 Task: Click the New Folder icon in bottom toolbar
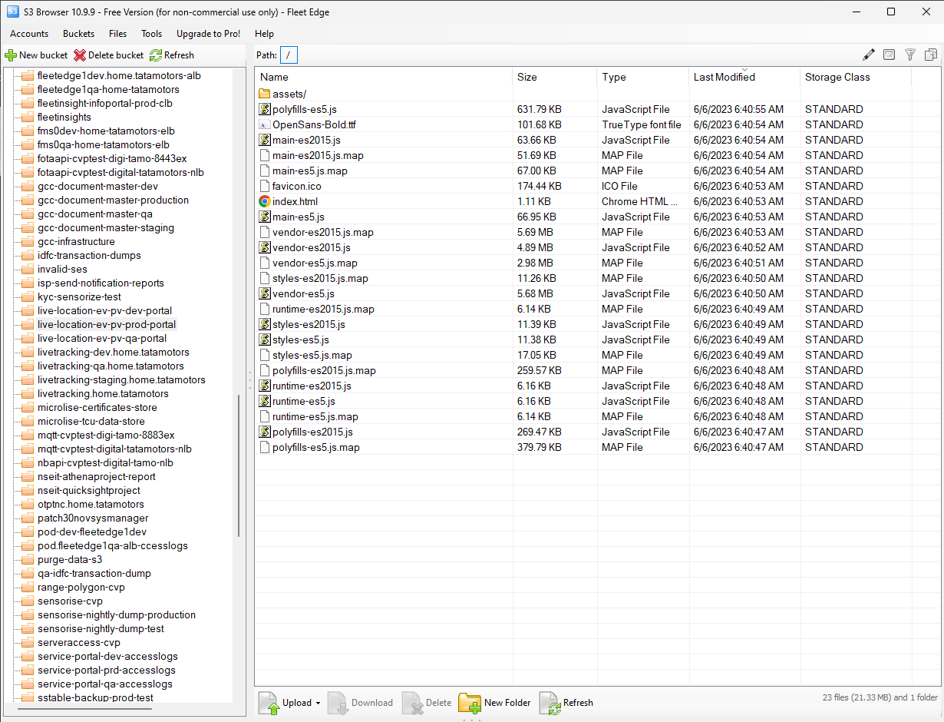(470, 703)
